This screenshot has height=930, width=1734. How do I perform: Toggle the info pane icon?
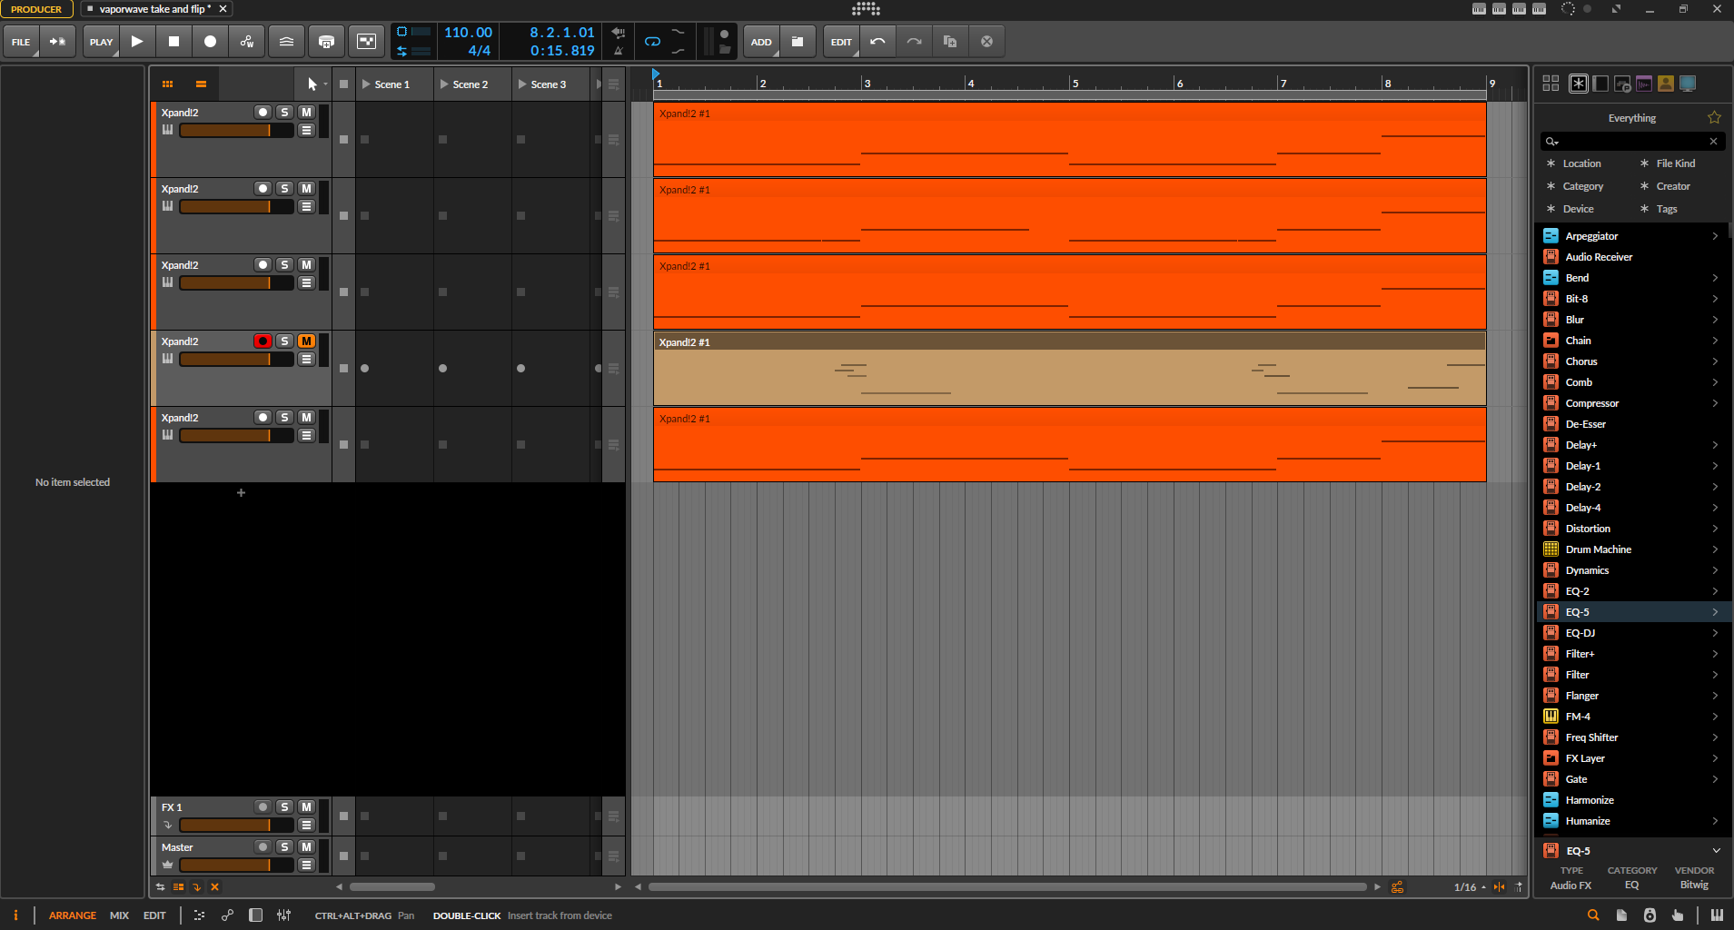(x=15, y=915)
